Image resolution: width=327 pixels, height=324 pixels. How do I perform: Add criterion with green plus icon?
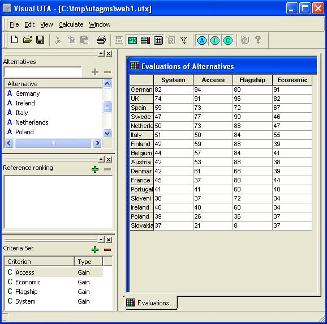pos(95,250)
